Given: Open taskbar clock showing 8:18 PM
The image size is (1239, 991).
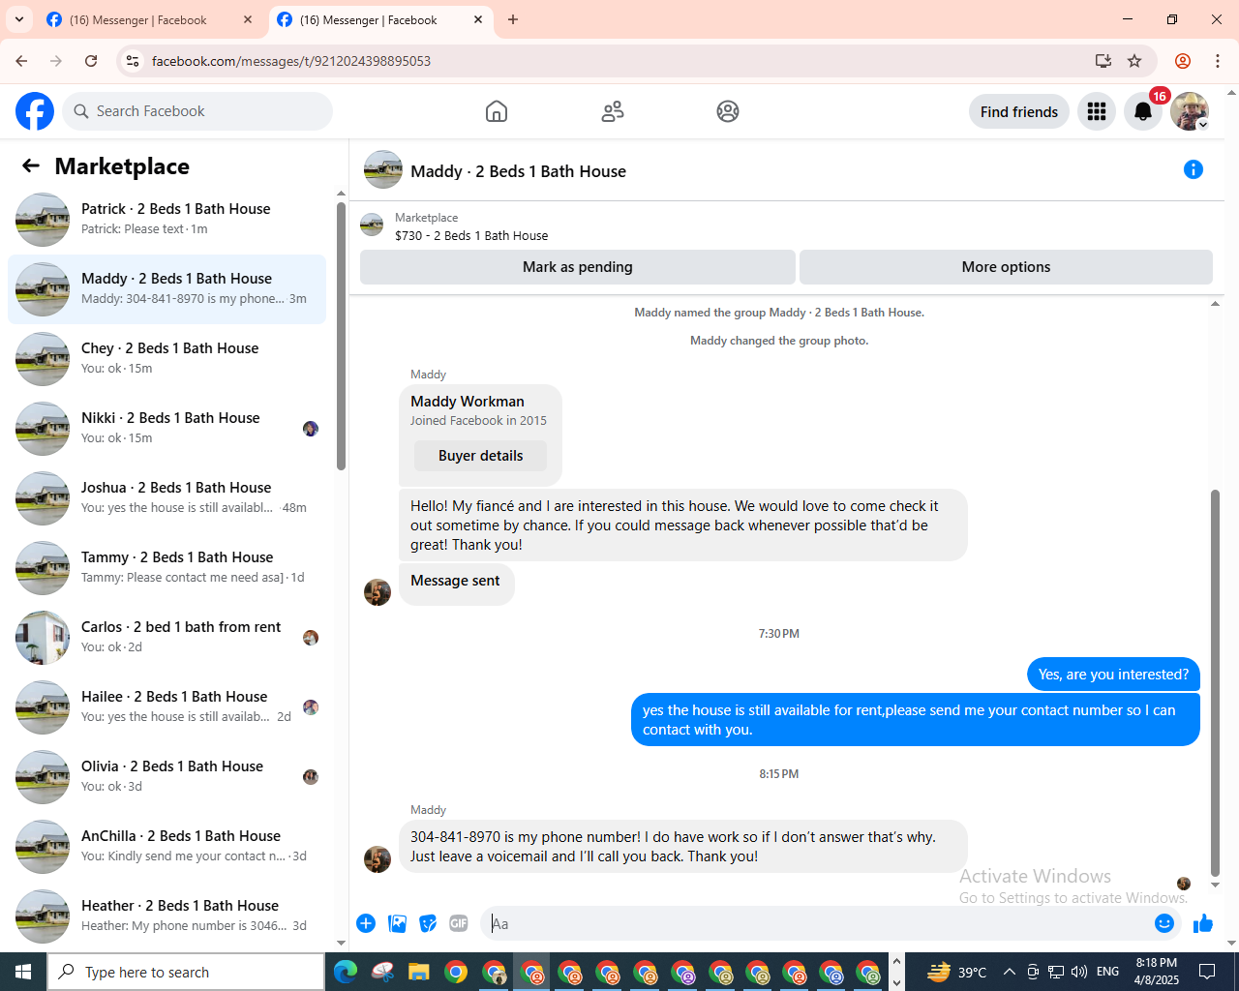Looking at the screenshot, I should [x=1156, y=972].
